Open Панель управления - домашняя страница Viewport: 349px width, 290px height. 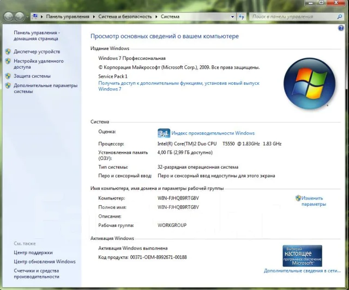(x=37, y=35)
